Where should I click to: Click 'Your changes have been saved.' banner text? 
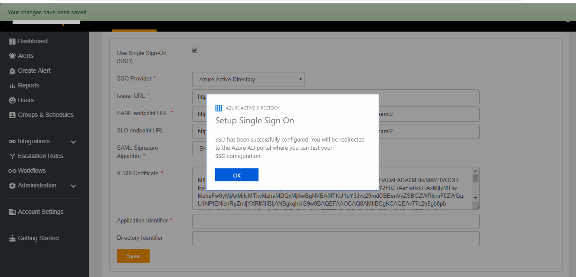[x=48, y=12]
